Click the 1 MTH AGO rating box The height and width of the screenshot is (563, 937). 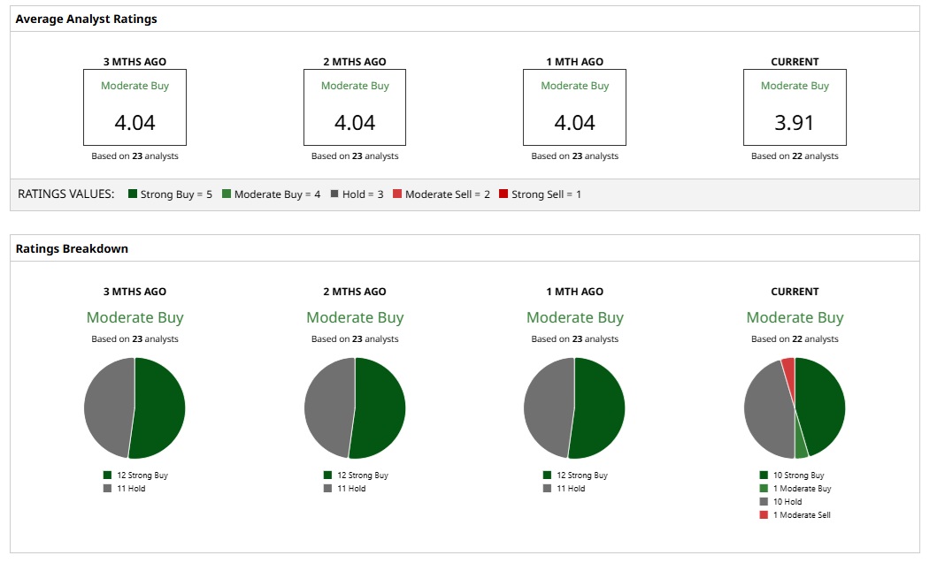575,108
